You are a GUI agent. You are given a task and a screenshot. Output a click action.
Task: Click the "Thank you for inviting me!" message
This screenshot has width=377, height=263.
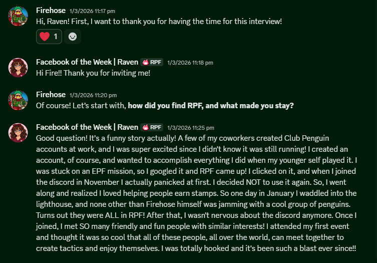[x=93, y=73]
